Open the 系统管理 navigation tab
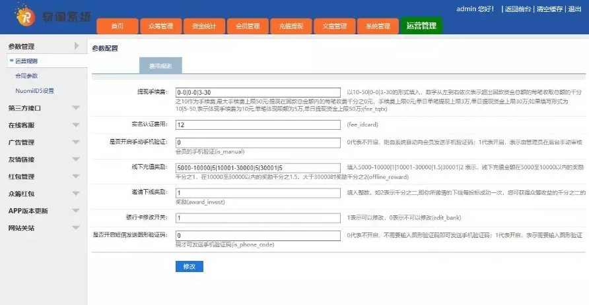The width and height of the screenshot is (589, 305). tap(378, 26)
